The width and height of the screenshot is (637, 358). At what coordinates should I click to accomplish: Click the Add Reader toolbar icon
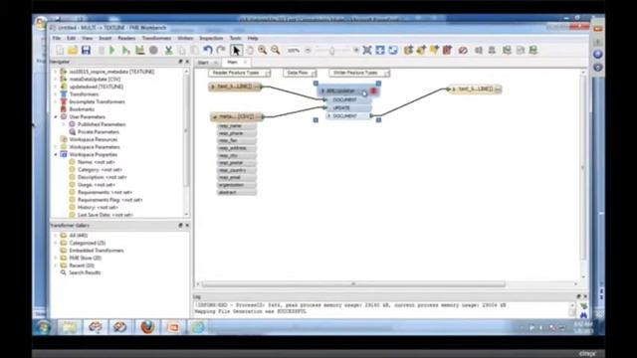(408, 50)
